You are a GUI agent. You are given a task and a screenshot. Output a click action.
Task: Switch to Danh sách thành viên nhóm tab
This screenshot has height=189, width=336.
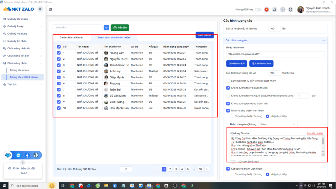[x=114, y=37]
